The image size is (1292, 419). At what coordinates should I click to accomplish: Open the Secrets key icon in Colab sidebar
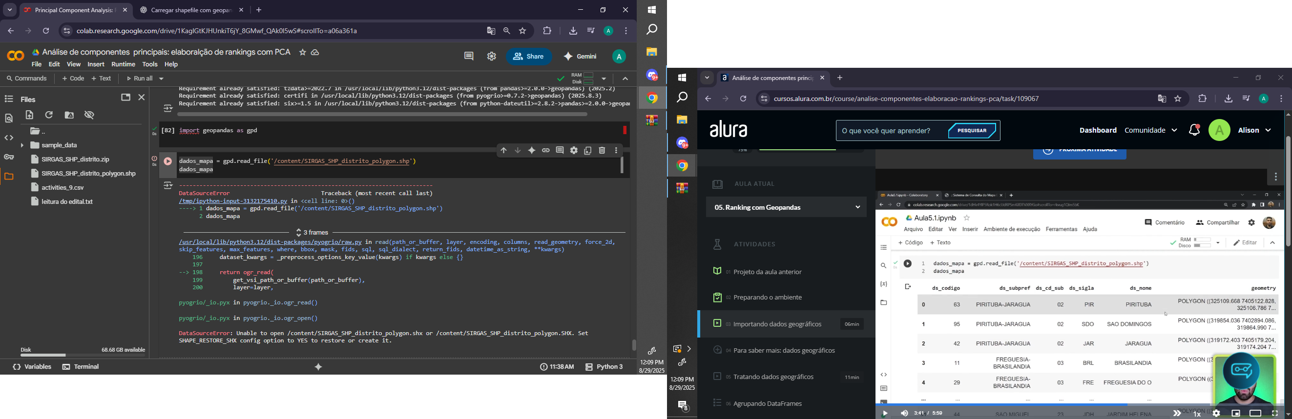tap(9, 158)
